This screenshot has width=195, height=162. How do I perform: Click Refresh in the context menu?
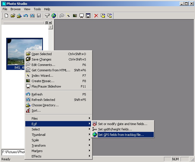click(x=59, y=94)
